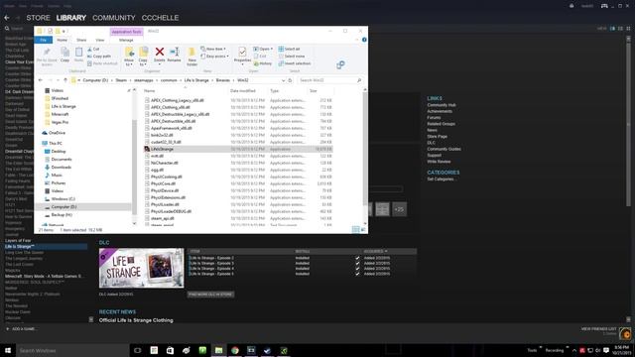Click Select all in ribbon
This screenshot has height=357, width=635.
pyautogui.click(x=289, y=49)
